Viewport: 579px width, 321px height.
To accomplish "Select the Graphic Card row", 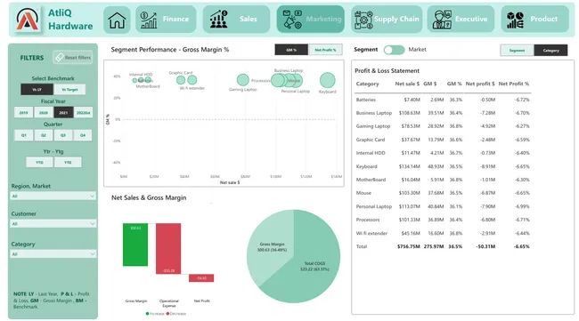I will [443, 140].
